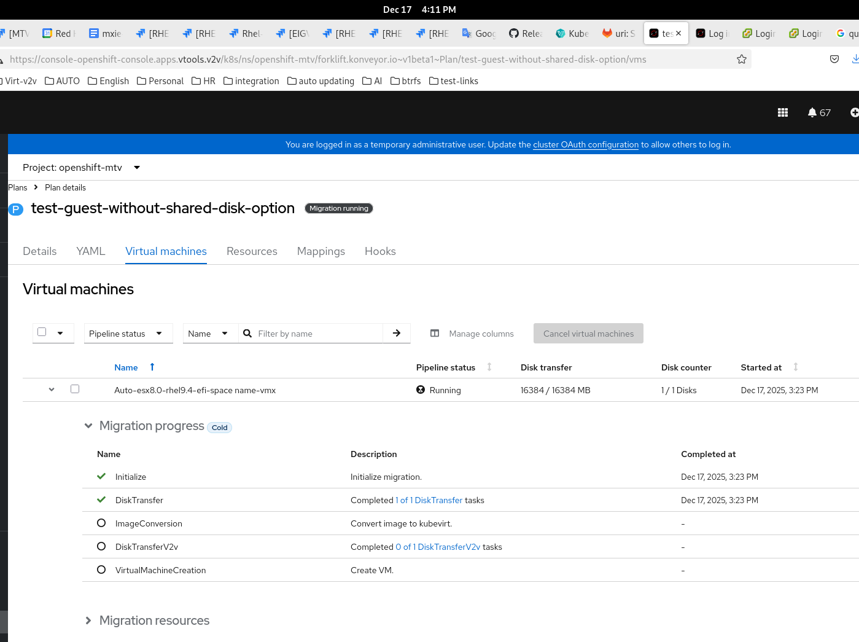This screenshot has height=642, width=859.
Task: Switch to the '[EIG' browser tab
Action: 292,33
